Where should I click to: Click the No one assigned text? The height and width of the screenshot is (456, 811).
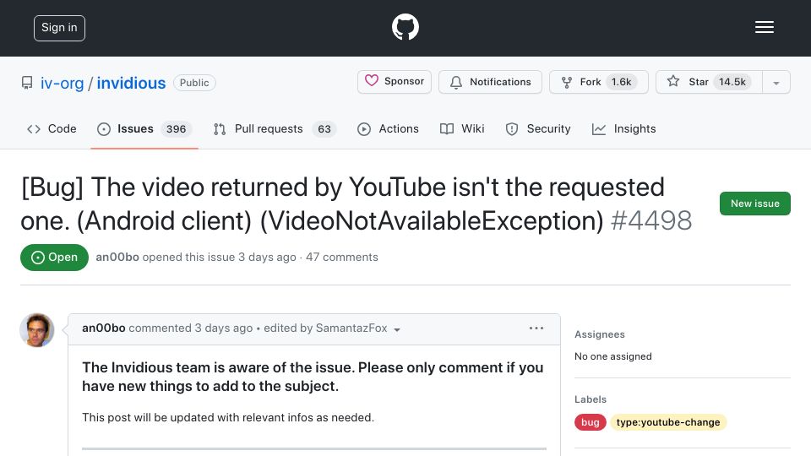[613, 356]
